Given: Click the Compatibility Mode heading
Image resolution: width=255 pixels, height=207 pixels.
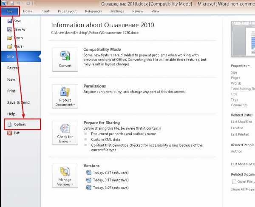Looking at the screenshot, I should (102, 49).
